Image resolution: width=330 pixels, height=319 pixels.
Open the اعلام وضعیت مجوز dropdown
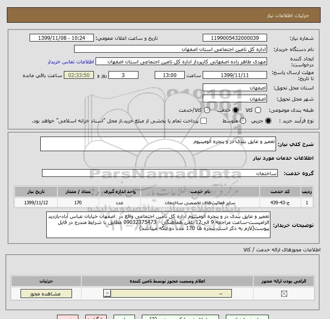tap(168, 293)
